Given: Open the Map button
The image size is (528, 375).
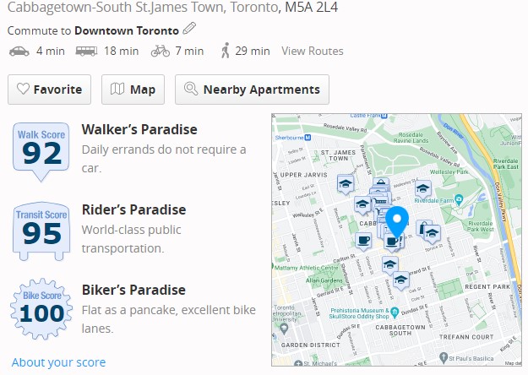Looking at the screenshot, I should pos(133,90).
